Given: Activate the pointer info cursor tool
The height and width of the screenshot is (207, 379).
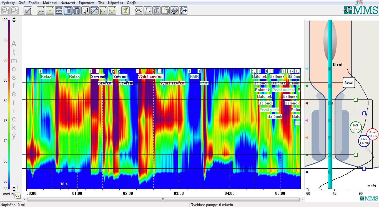Looking at the screenshot, I should (86, 11).
